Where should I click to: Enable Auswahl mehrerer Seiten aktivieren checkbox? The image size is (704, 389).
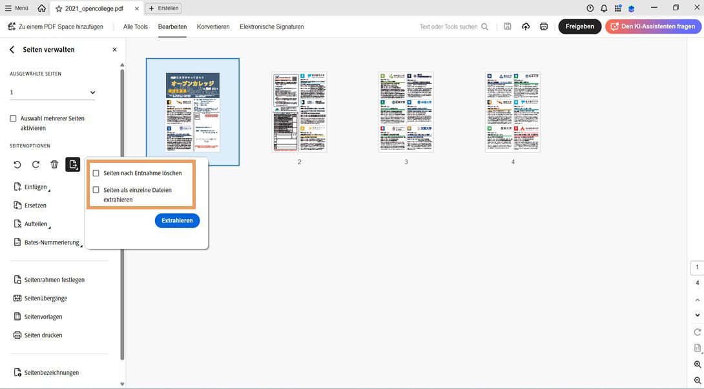tap(14, 119)
